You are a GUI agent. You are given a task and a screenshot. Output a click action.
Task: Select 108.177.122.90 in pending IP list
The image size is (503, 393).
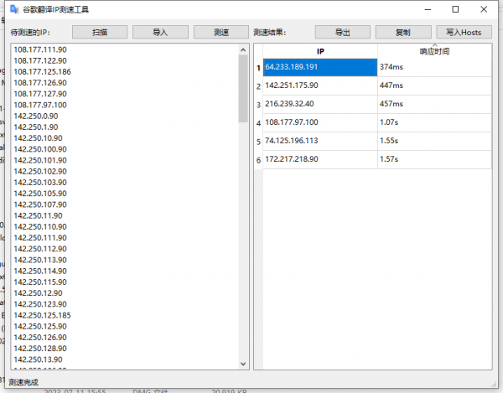click(x=40, y=60)
